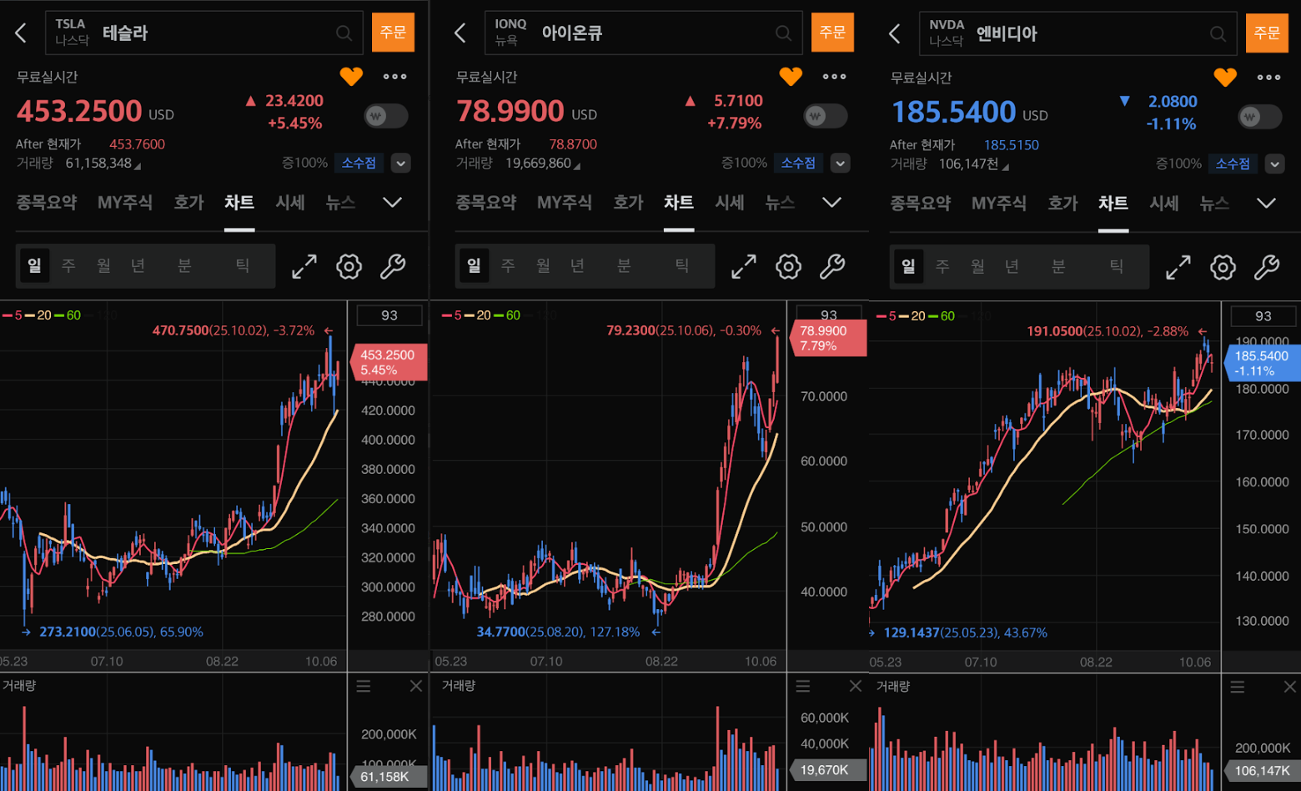The height and width of the screenshot is (791, 1301).
Task: Close the IonQ volume indicator panel
Action: 856,686
